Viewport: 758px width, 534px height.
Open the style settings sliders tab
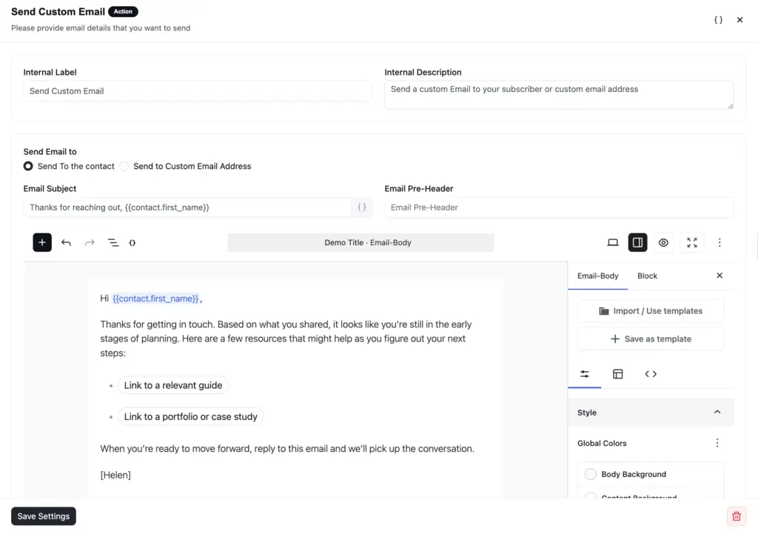[585, 374]
